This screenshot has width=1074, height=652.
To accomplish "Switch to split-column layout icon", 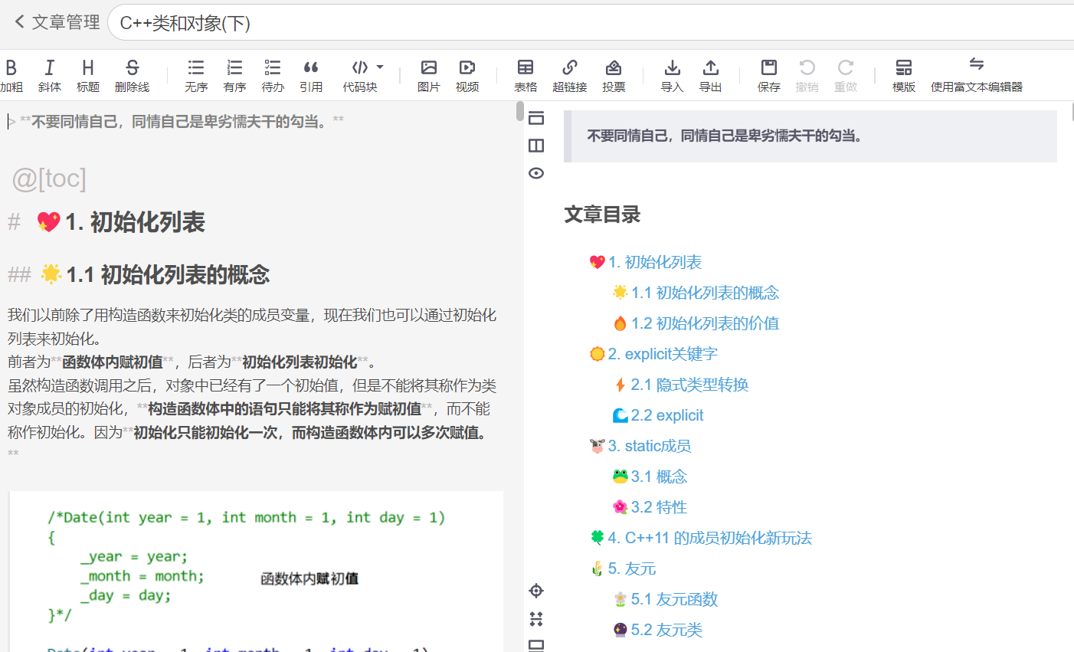I will [x=536, y=146].
